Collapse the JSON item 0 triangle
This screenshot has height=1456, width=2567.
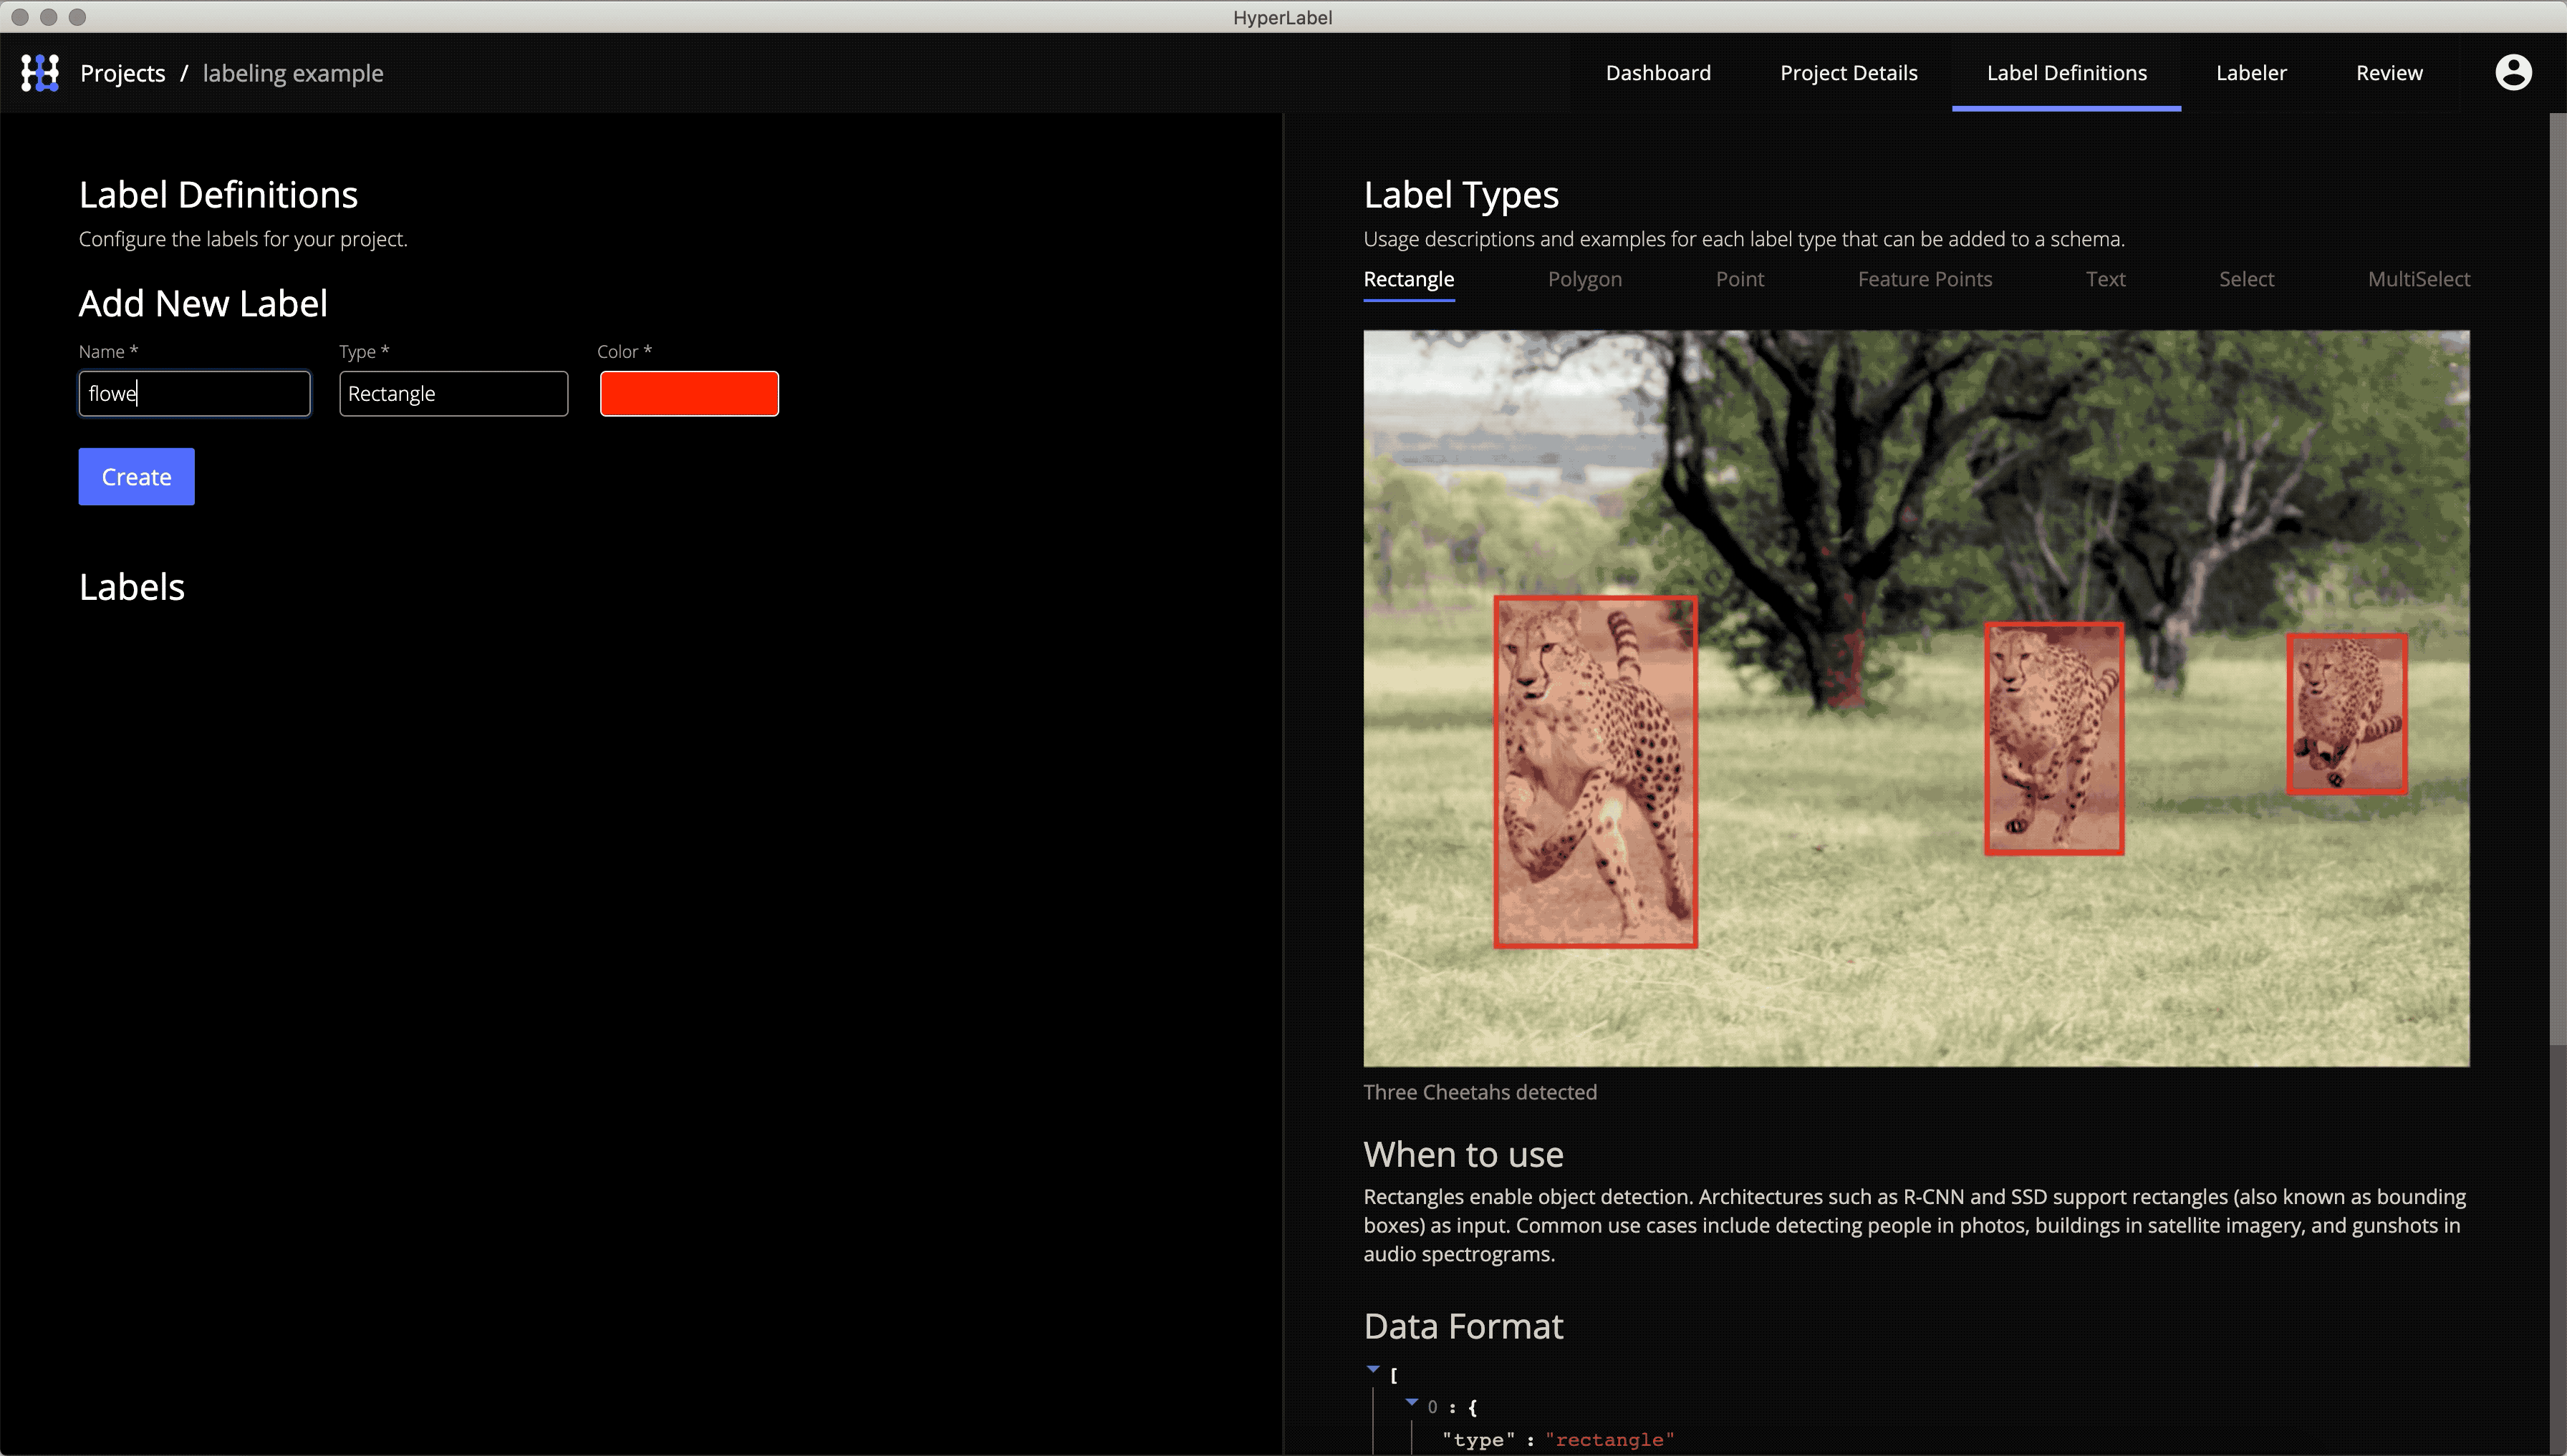(1412, 1402)
